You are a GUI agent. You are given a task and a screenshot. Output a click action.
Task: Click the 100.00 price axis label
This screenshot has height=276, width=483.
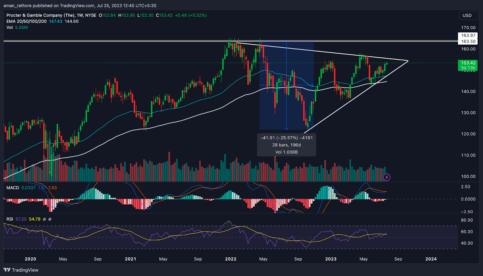point(468,176)
